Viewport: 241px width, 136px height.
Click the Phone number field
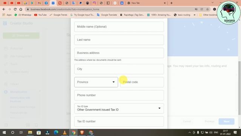pos(119,95)
